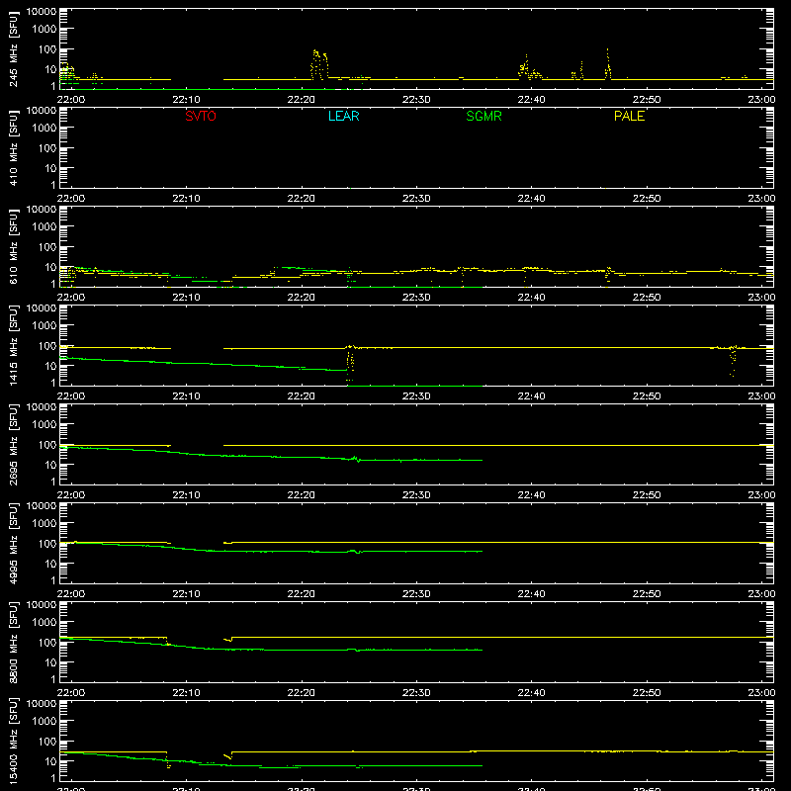The height and width of the screenshot is (791, 791).
Task: Click 22:50 tick under the 245 MHz panel
Action: [647, 100]
